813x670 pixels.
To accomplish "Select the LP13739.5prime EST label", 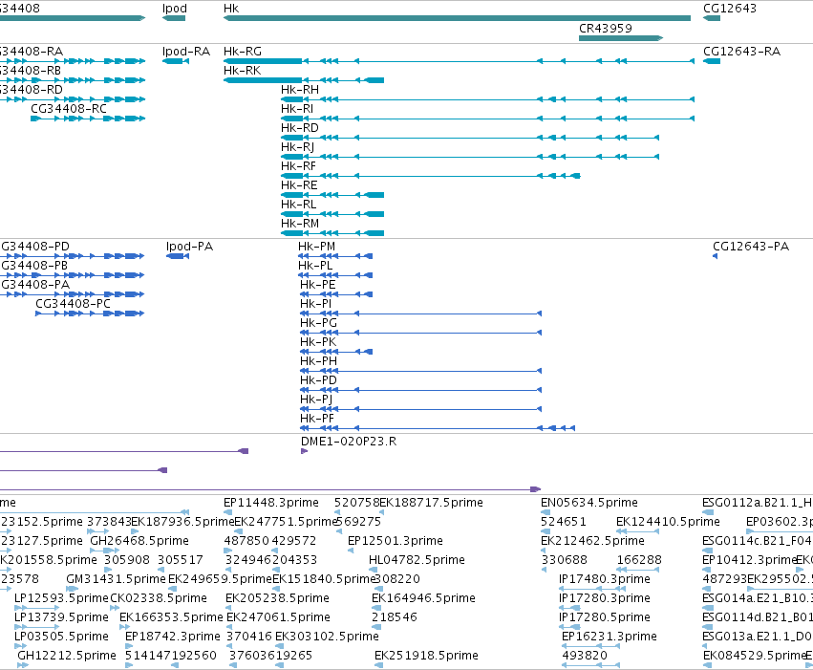I will pyautogui.click(x=62, y=617).
